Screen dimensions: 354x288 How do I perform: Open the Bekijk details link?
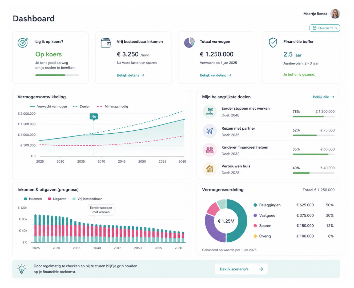pyautogui.click(x=131, y=75)
